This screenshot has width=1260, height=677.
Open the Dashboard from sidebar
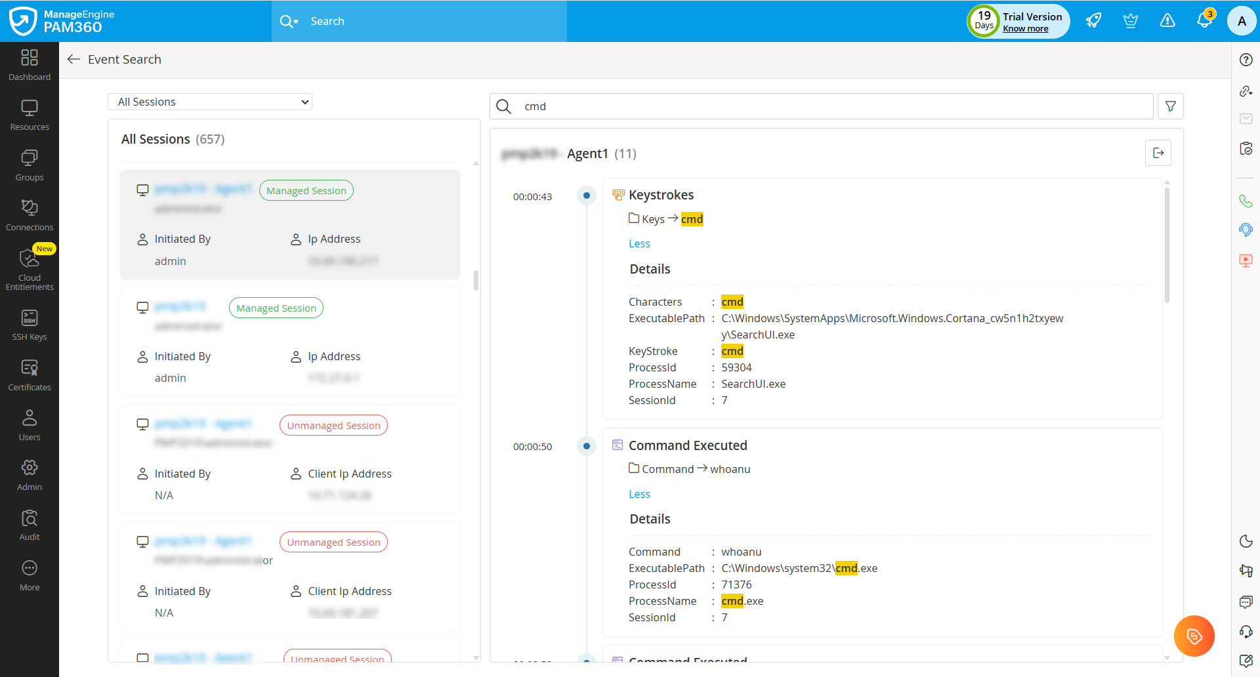click(x=30, y=65)
